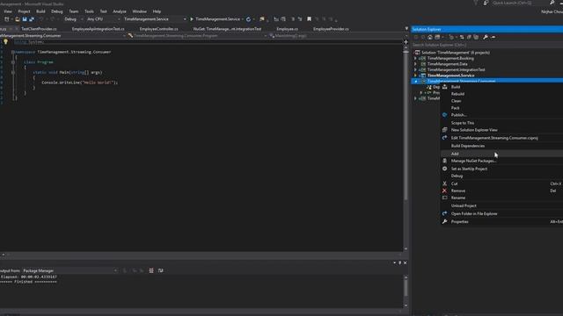Open the TimeManagement.Service startup project dropdown

(155, 19)
